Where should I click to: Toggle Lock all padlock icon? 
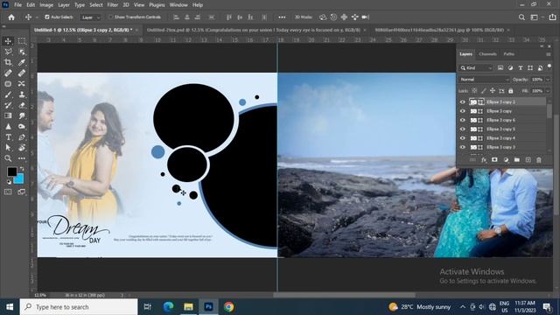(x=511, y=91)
